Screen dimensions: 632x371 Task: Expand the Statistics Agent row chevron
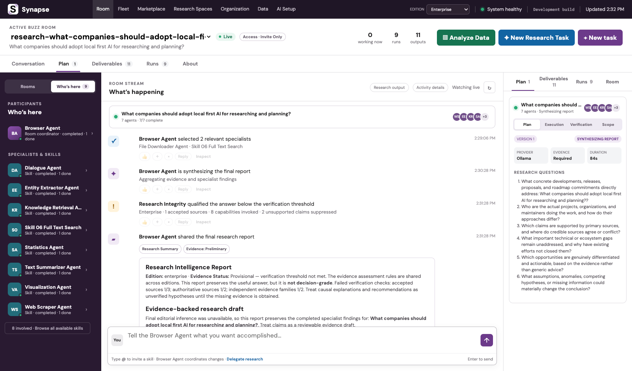point(86,250)
